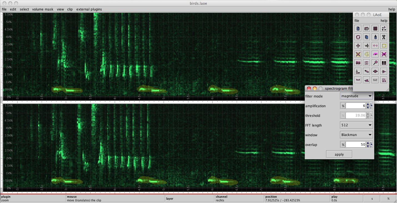
Task: Click the magnifier zoom tool icon
Action: coord(375,63)
